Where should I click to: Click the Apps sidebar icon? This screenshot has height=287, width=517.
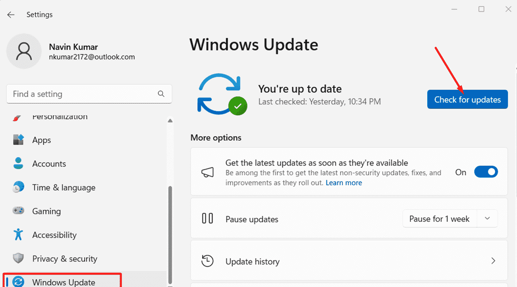point(19,140)
